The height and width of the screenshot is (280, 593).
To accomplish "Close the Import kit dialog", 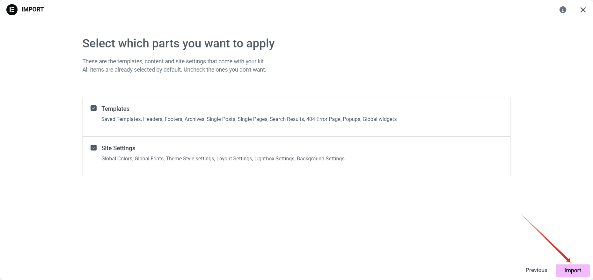I will pyautogui.click(x=583, y=10).
